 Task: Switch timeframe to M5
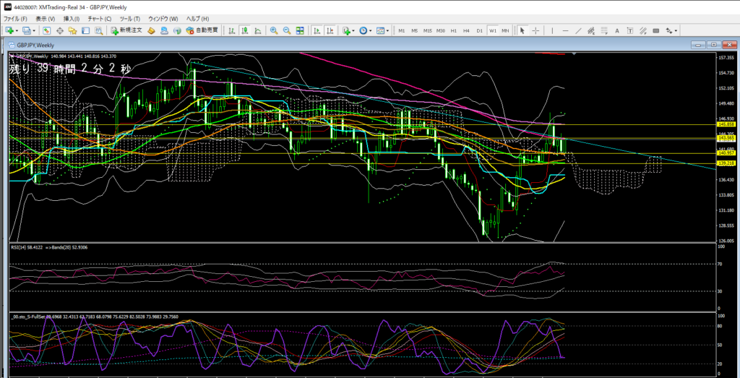click(x=414, y=30)
